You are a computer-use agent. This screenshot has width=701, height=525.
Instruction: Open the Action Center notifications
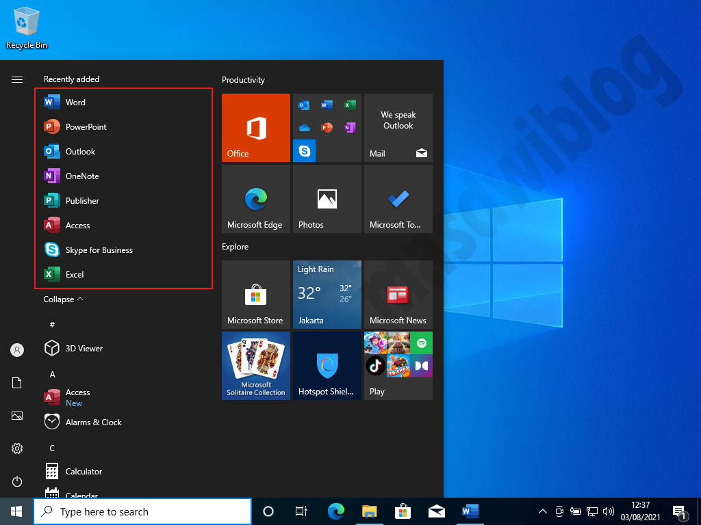coord(680,511)
